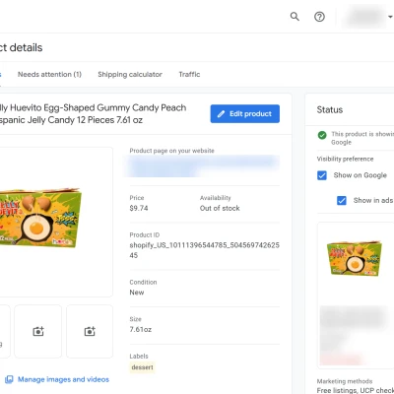The height and width of the screenshot is (394, 394).
Task: Open the help question mark icon
Action: (319, 17)
